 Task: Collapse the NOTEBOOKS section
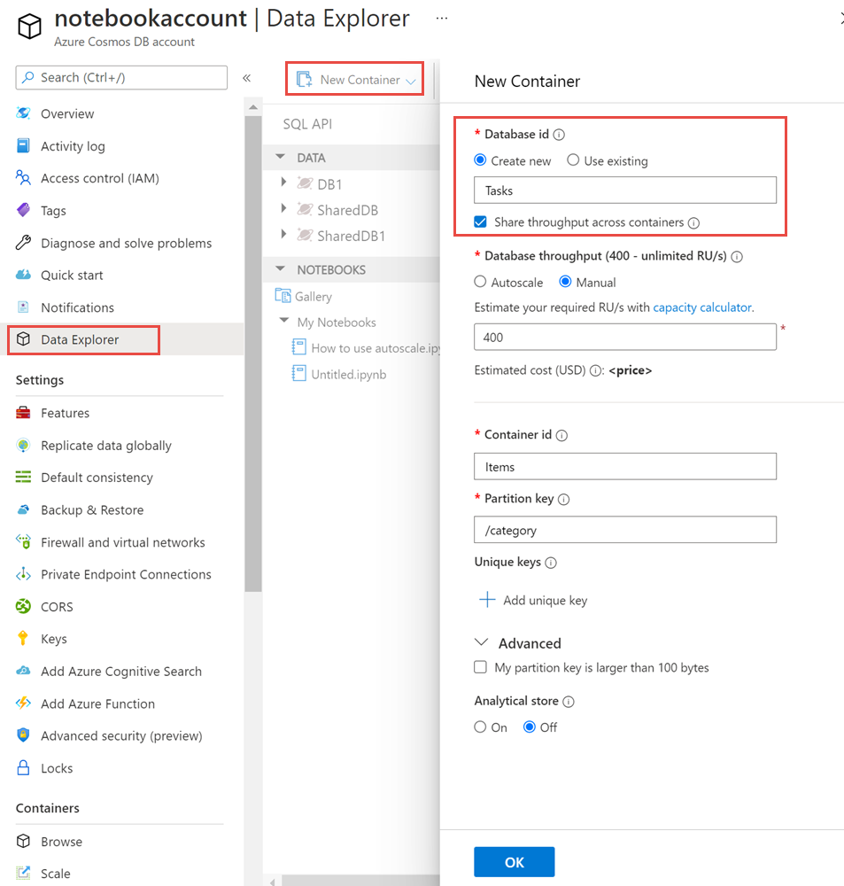(281, 268)
